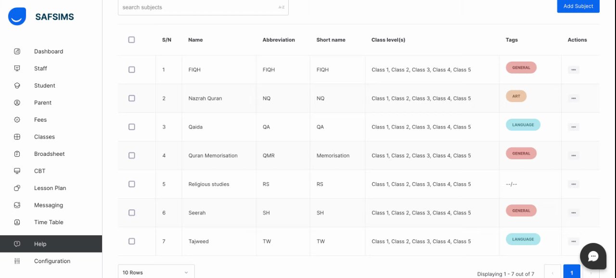Open actions menu for Religious studies
The image size is (616, 278).
(573, 184)
